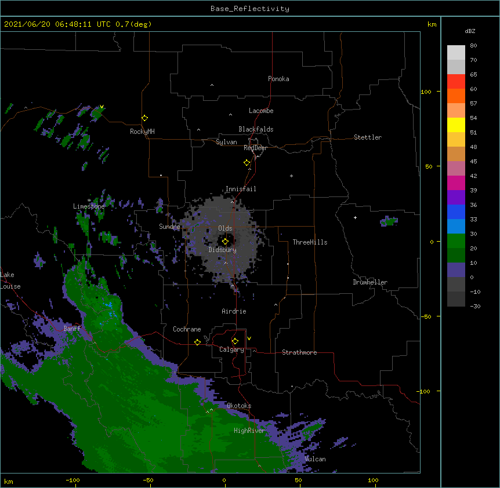Click the HighRiver city label

(249, 431)
